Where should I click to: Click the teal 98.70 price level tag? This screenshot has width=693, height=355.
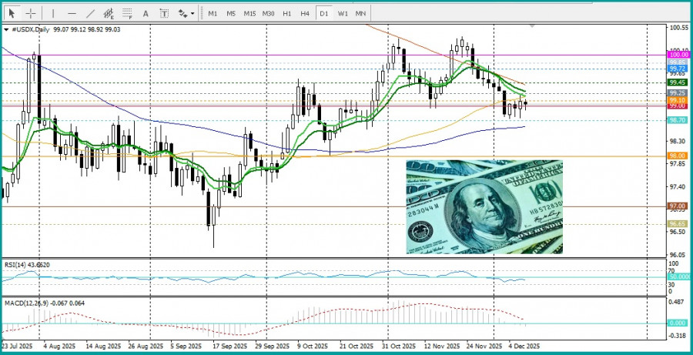679,120
